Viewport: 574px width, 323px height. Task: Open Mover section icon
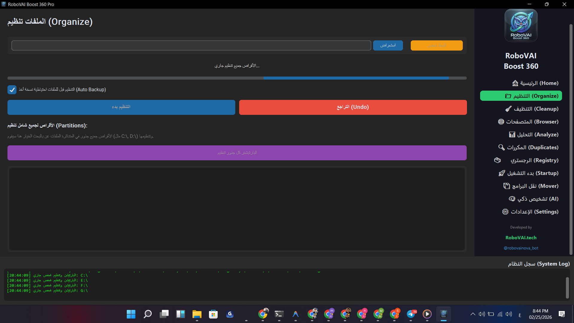pos(506,186)
